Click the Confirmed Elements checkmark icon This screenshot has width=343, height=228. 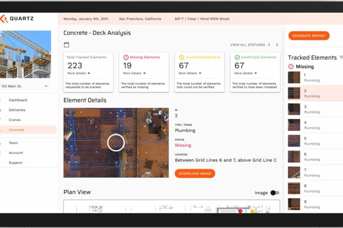237,57
